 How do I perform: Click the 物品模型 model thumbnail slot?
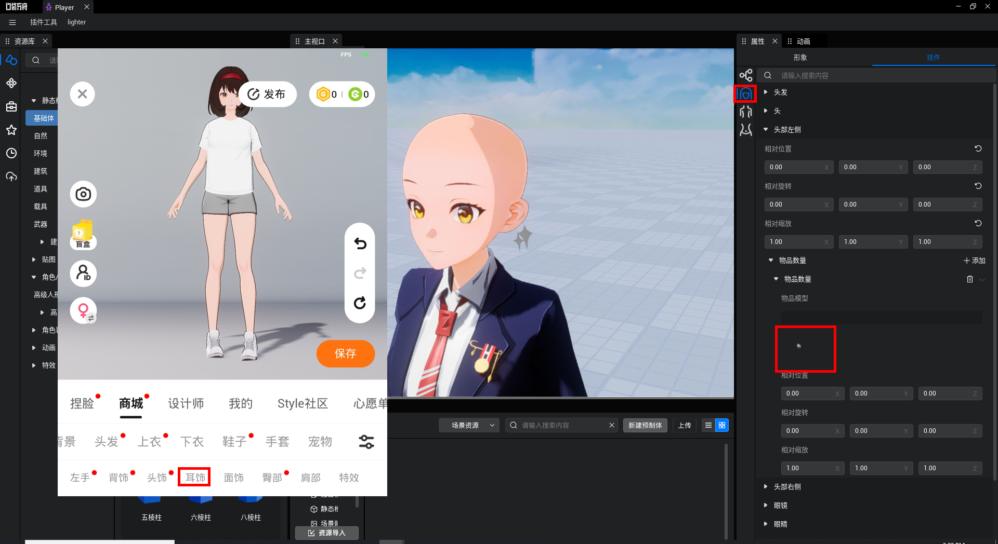805,349
